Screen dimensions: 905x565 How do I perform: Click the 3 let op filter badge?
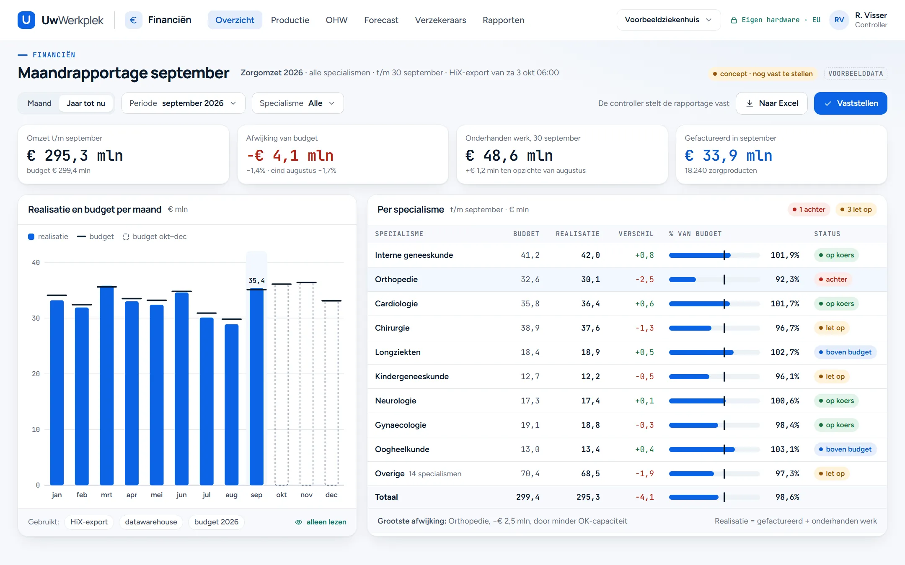click(x=856, y=209)
